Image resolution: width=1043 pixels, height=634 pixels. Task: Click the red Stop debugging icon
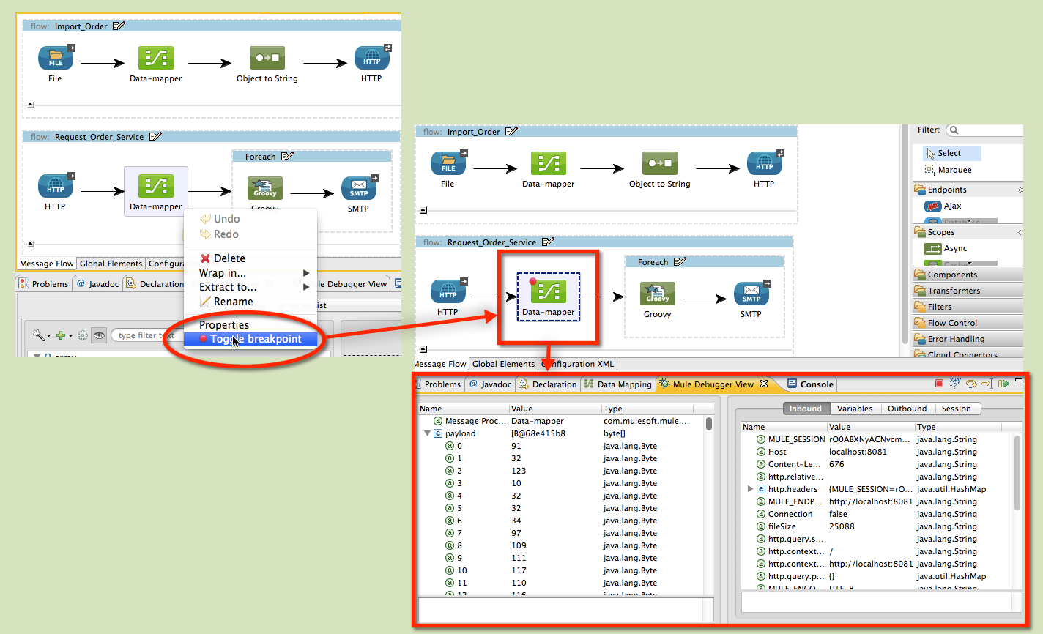[x=939, y=384]
